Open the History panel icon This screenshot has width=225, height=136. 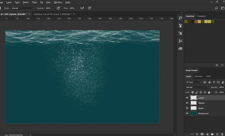click(180, 18)
